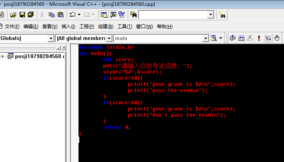Open a file with the Open folder icon
Screen dimensions: 284x162
[x=13, y=15]
